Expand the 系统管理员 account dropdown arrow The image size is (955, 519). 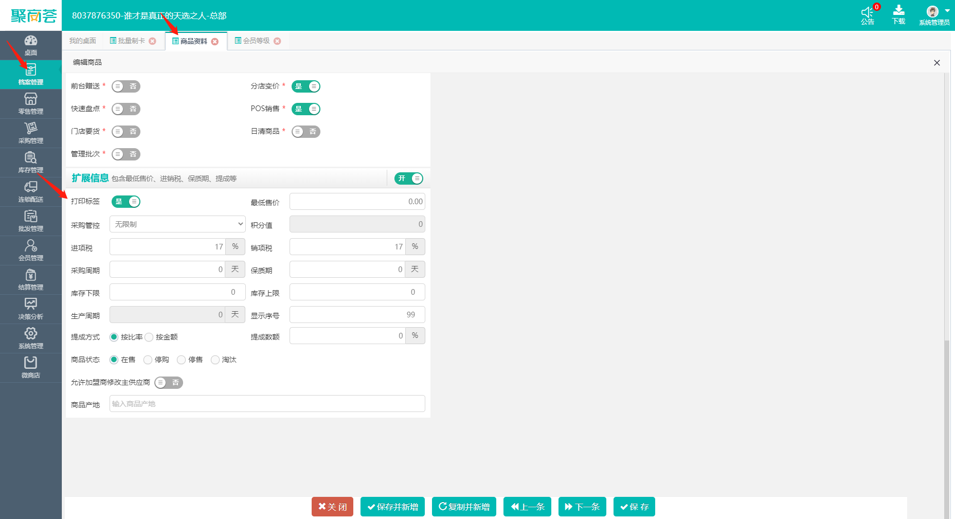click(x=947, y=11)
